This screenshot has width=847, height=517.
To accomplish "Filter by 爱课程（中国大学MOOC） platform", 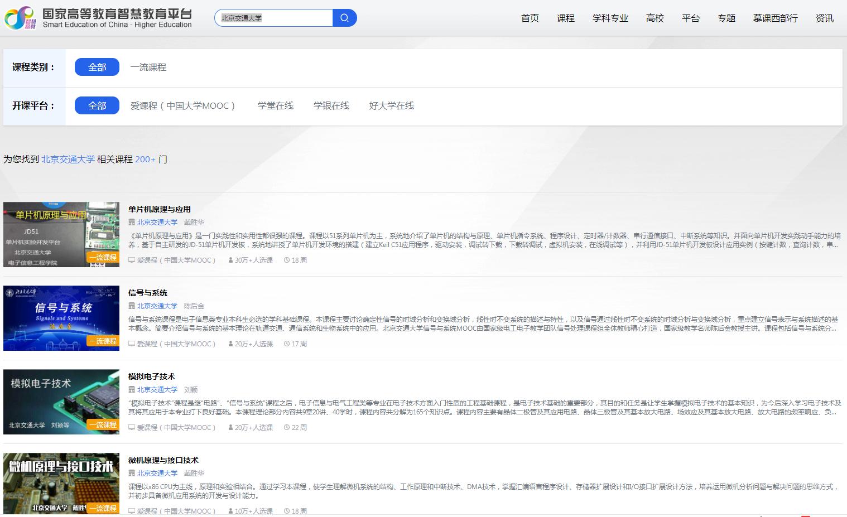I will coord(183,105).
